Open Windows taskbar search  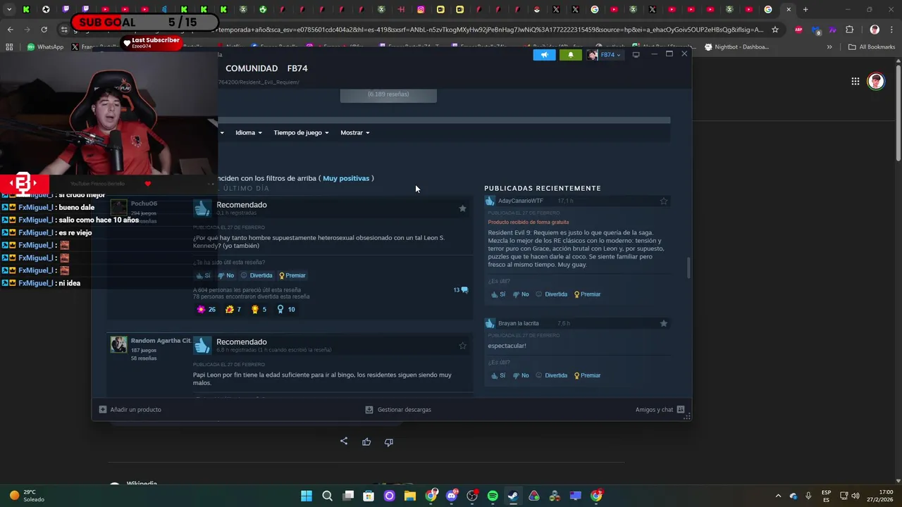click(327, 496)
